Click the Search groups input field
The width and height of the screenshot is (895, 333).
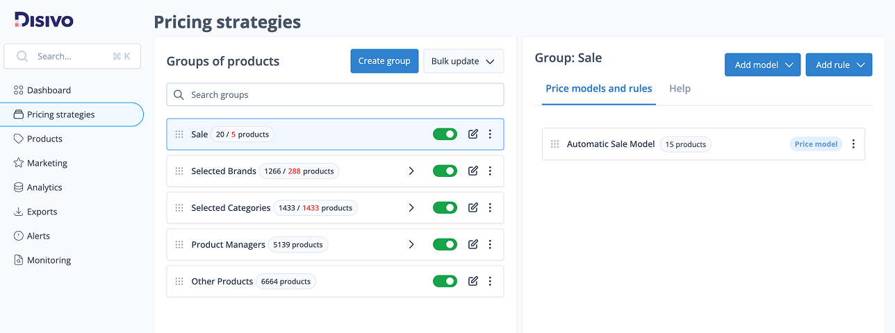point(335,95)
